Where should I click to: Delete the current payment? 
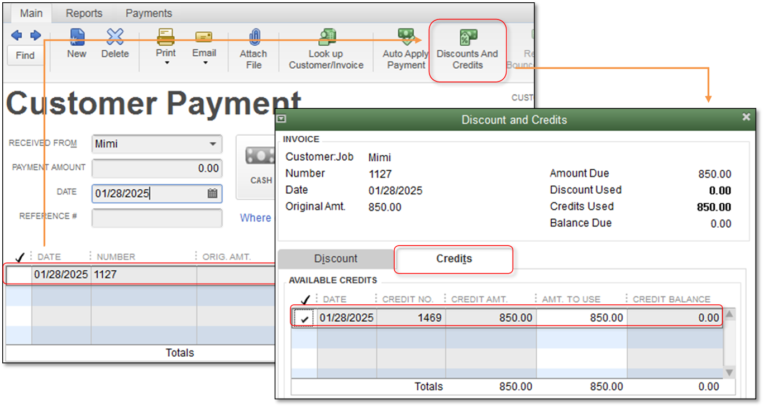tap(115, 44)
